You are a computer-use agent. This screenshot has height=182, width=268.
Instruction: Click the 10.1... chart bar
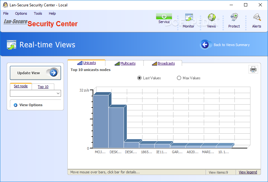pyautogui.click(x=224, y=147)
